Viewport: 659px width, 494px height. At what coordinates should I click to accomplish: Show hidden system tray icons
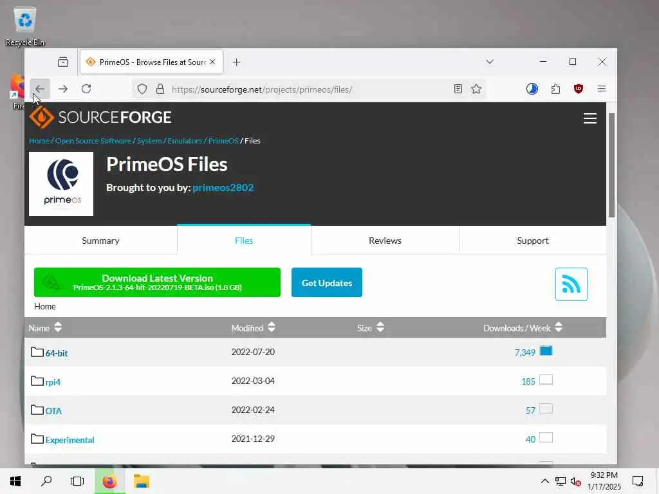[x=544, y=481]
